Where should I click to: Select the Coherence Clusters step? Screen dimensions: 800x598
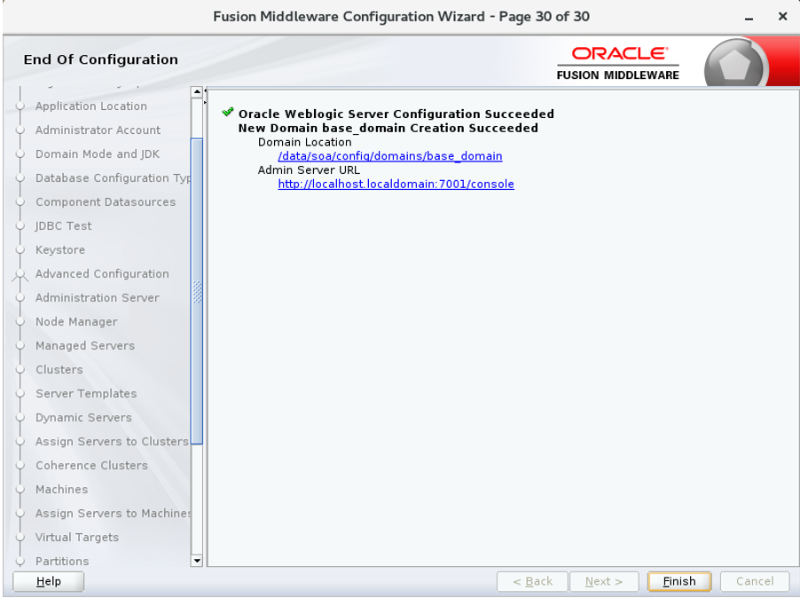(x=91, y=466)
